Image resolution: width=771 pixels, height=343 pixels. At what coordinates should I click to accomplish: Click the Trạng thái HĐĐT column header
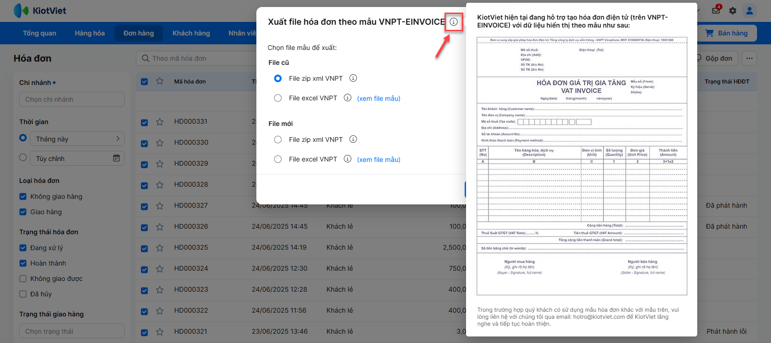click(x=727, y=82)
